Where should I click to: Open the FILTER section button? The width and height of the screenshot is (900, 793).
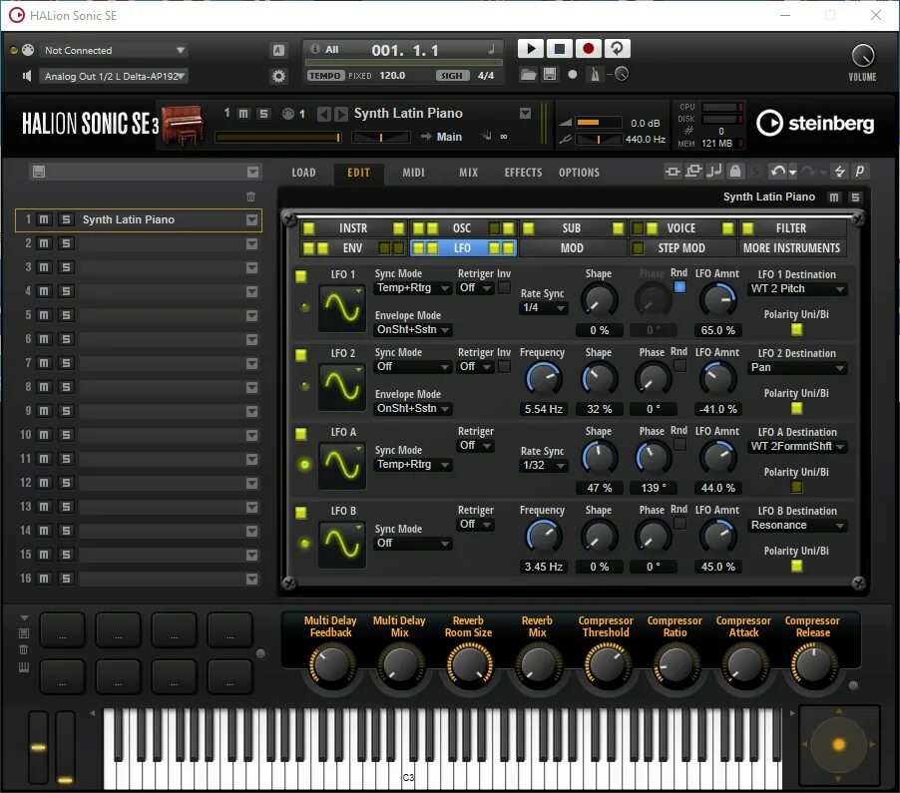pyautogui.click(x=791, y=228)
